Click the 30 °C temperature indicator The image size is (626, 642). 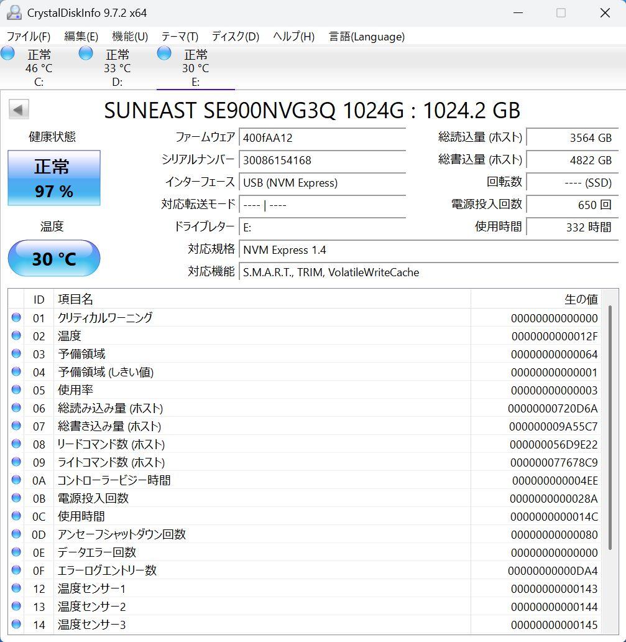(53, 258)
